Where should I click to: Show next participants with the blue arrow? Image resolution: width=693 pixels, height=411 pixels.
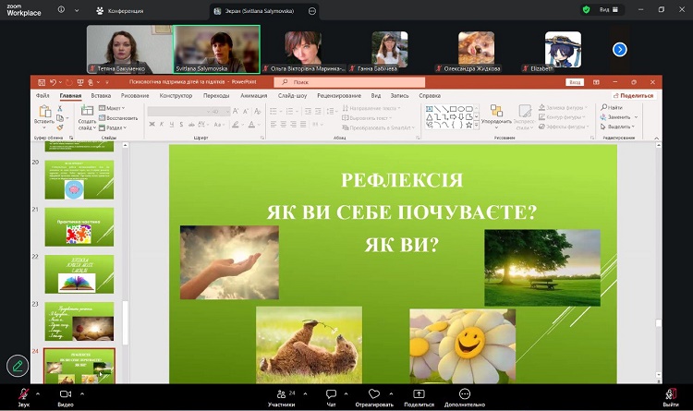[619, 49]
